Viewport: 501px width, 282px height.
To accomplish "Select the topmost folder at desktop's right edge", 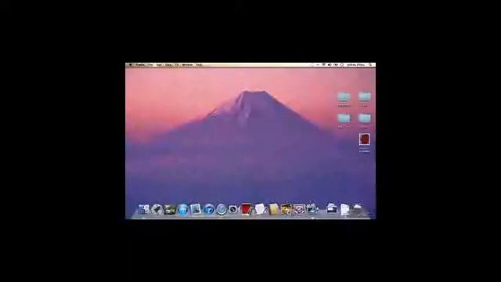I will point(364,96).
